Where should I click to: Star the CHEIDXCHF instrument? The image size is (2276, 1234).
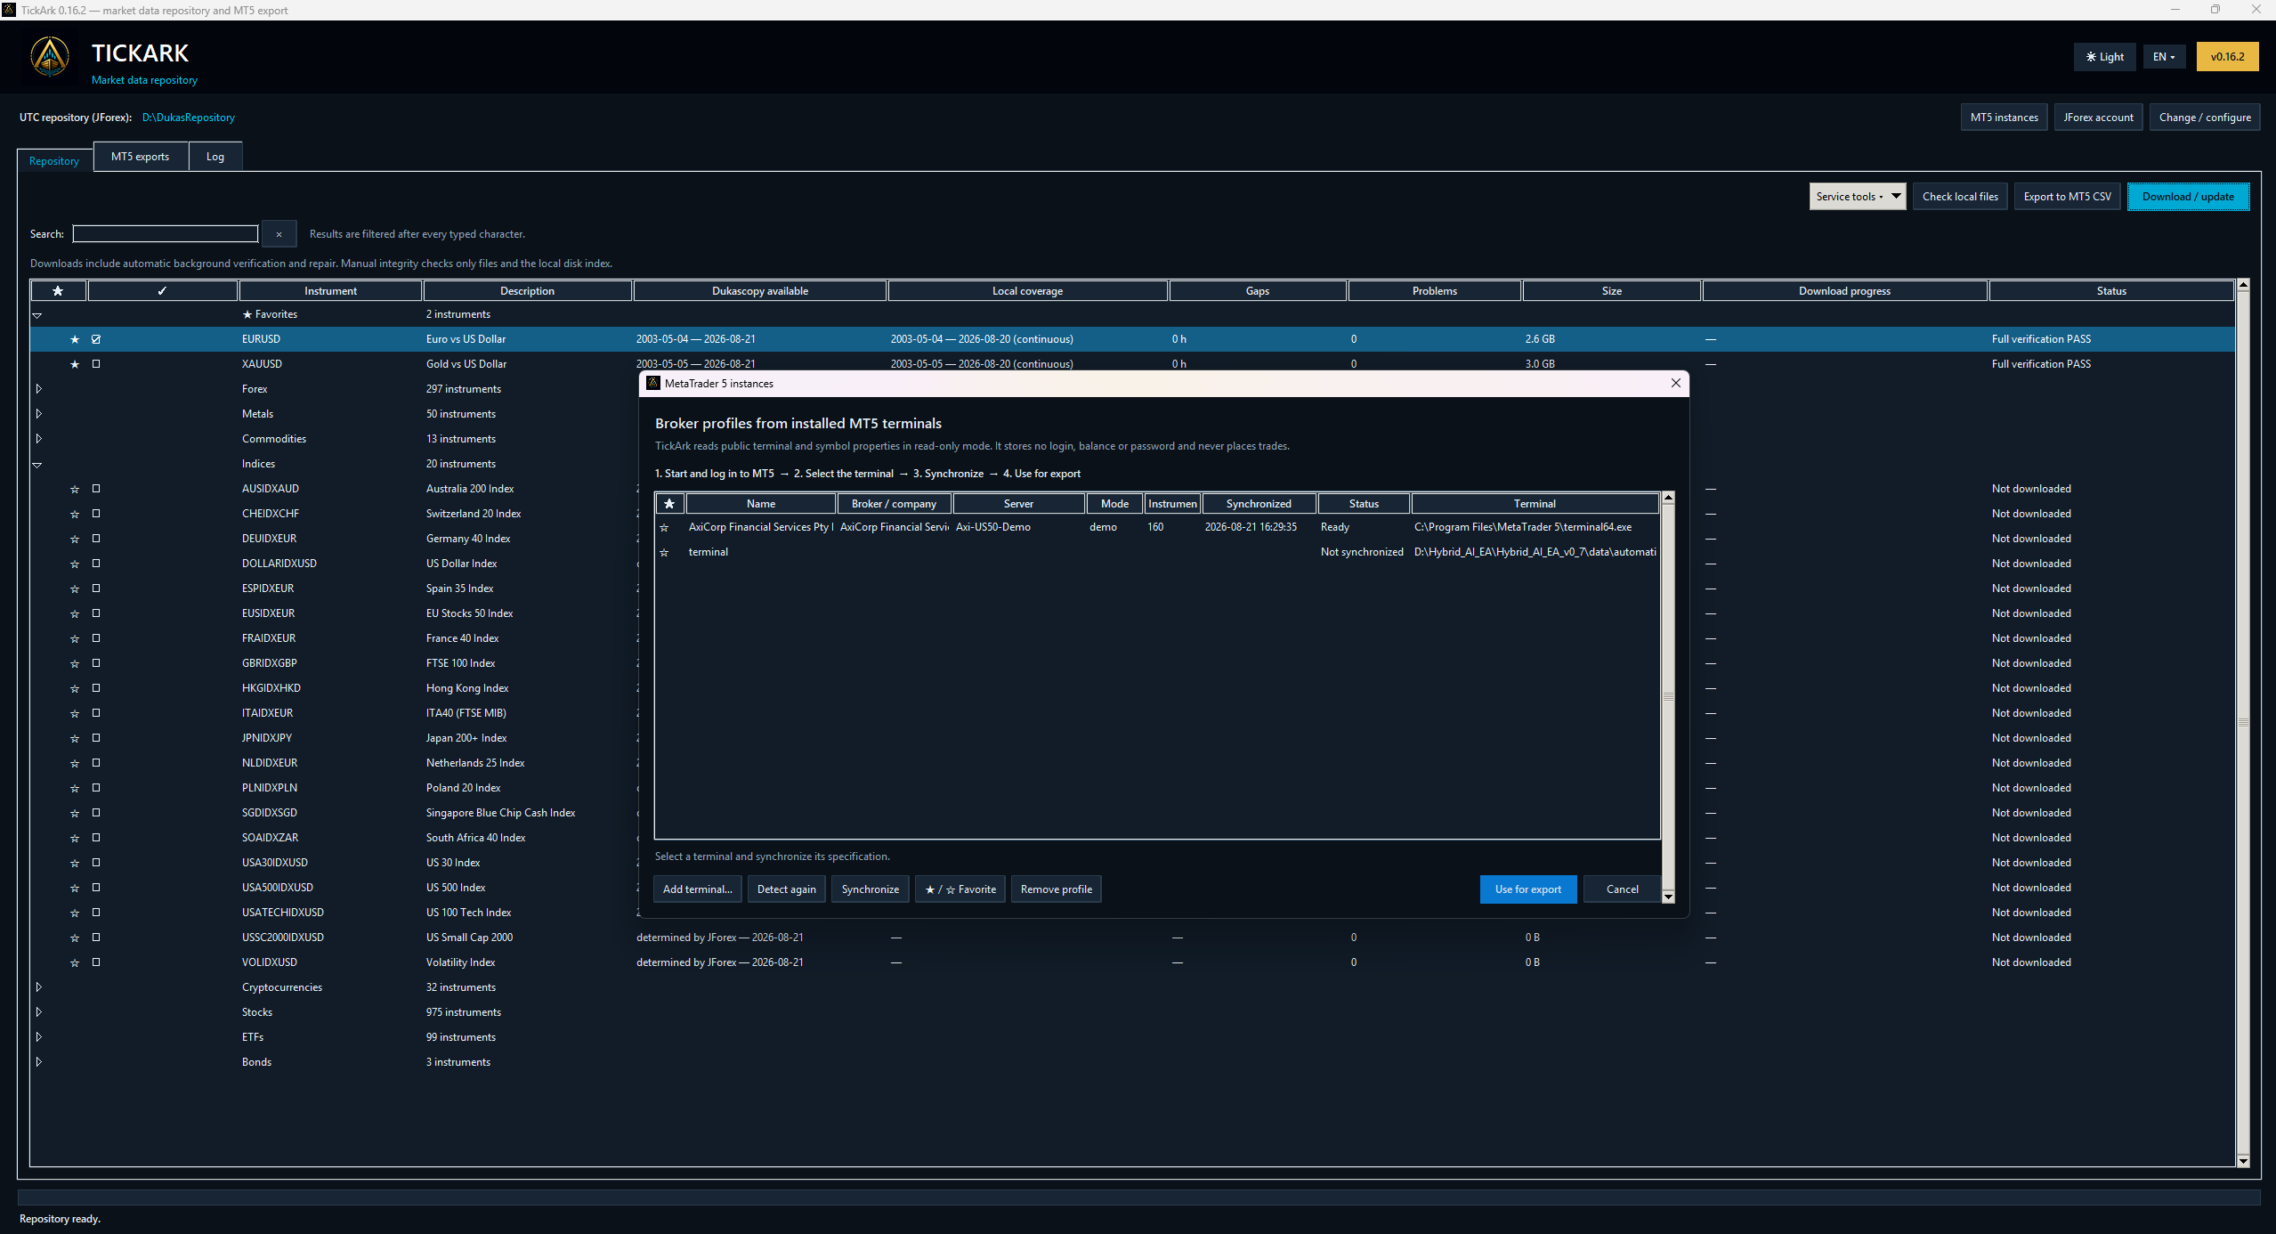click(x=75, y=514)
